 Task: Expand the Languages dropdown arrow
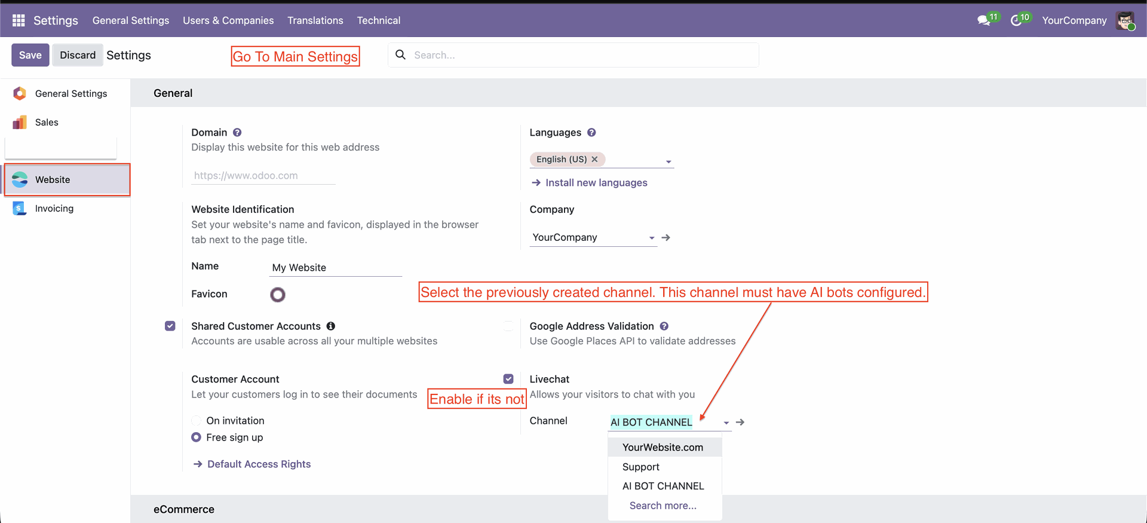click(668, 162)
